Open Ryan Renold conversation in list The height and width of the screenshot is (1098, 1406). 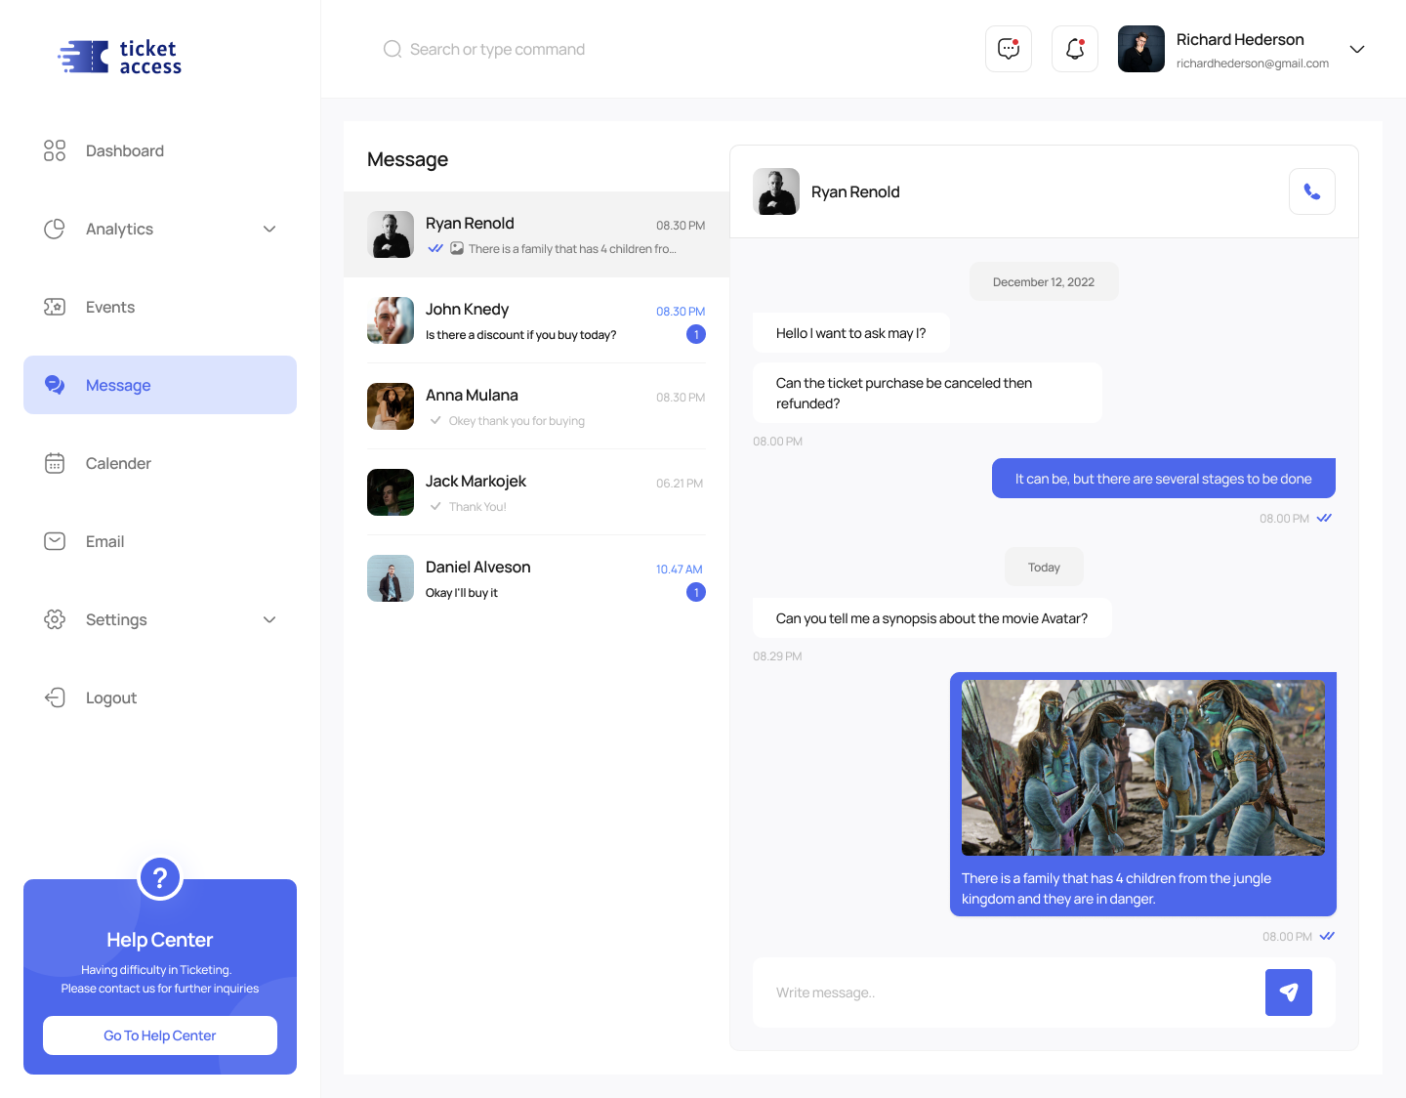tap(536, 234)
